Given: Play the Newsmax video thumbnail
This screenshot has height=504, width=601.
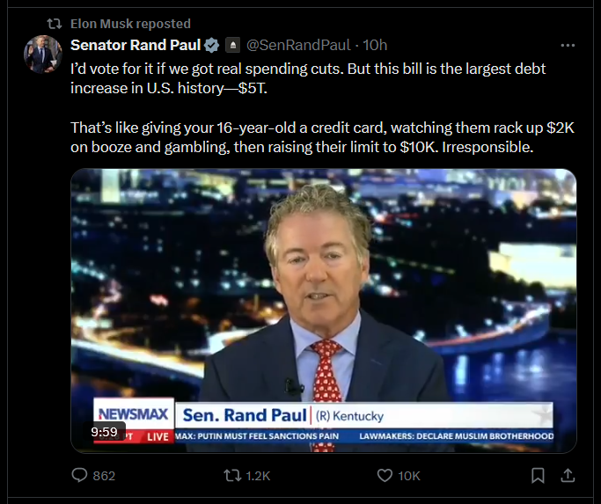Looking at the screenshot, I should [x=324, y=310].
